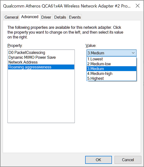Choose 5.Highest roaming value
The image size is (144, 167).
(x=111, y=79)
